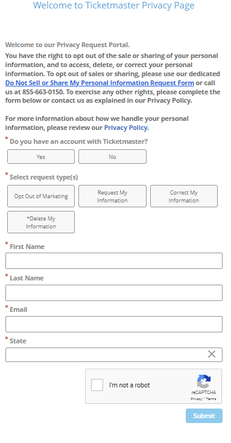231x443 pixels.
Task: Clear the State field with X icon
Action: 212,354
